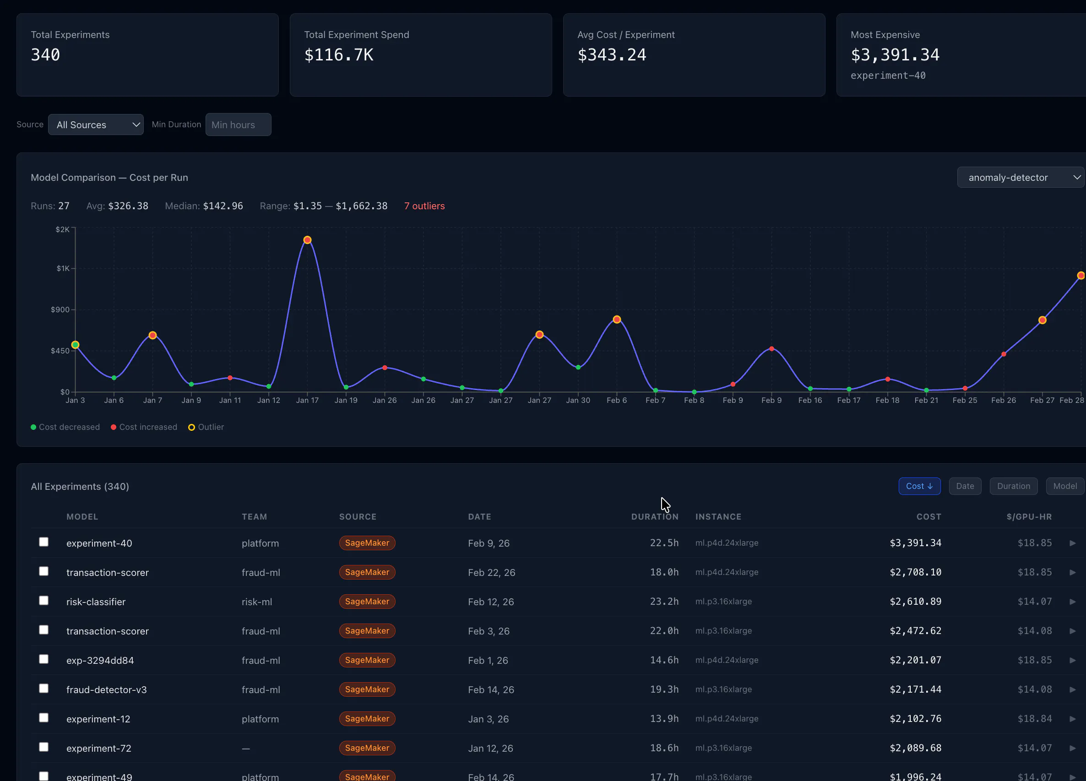Viewport: 1086px width, 781px height.
Task: Click the Feb 12, 26 date cell
Action: click(491, 602)
